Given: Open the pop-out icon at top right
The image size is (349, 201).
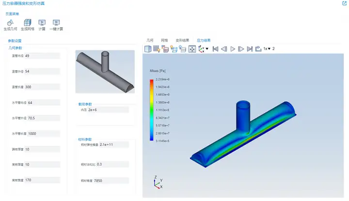Looking at the screenshot, I should pos(344,3).
